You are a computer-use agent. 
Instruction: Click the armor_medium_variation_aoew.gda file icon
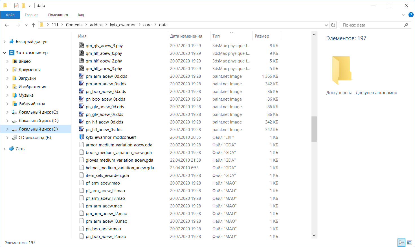coord(81,145)
